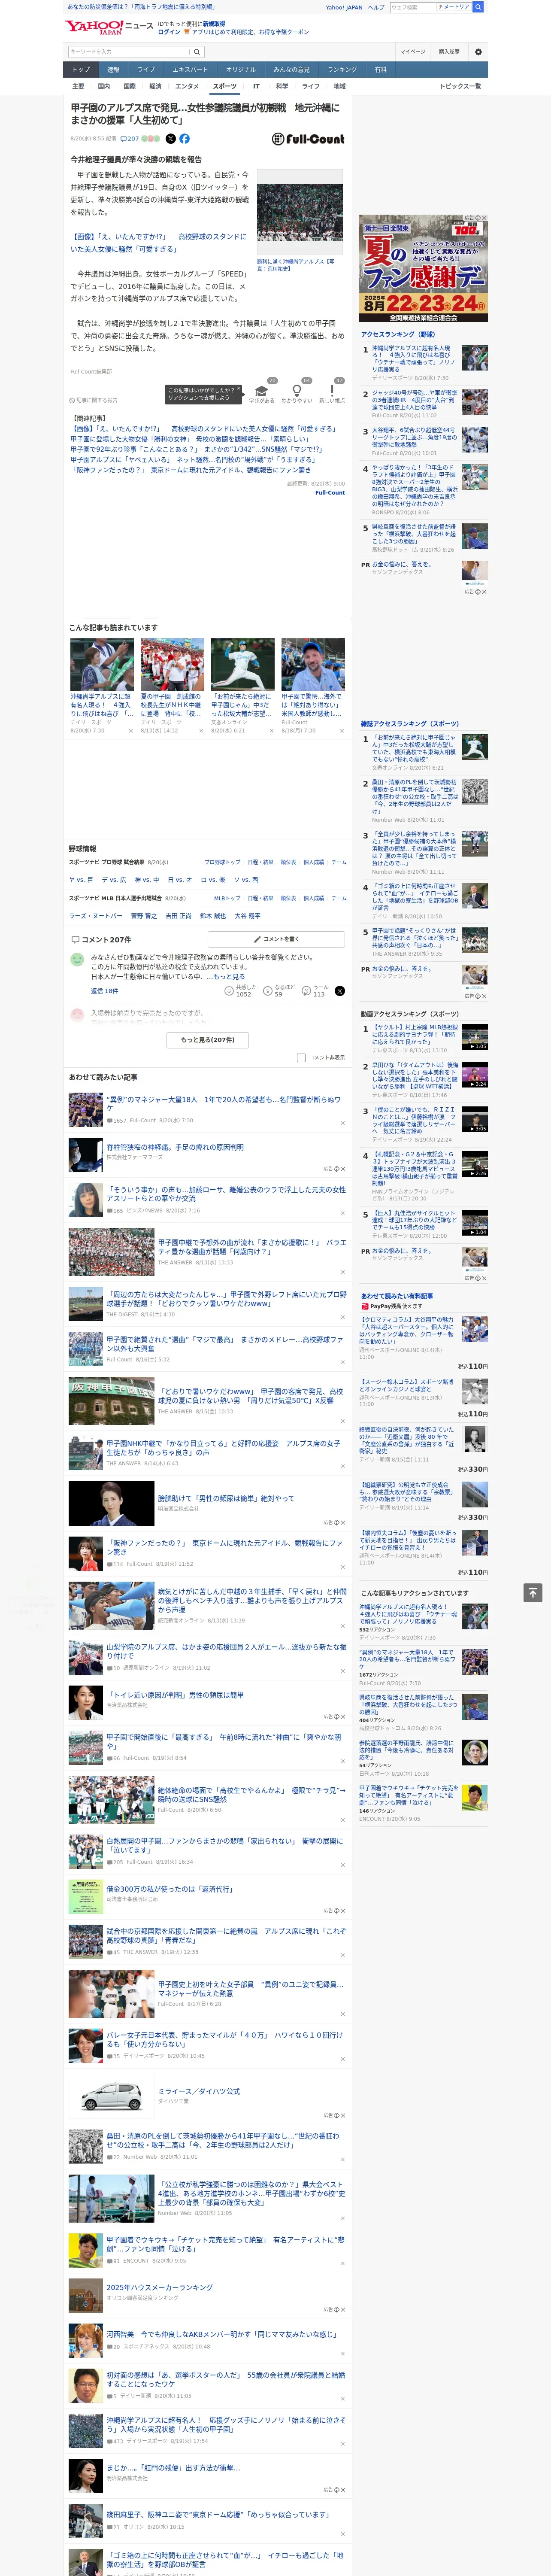Share the article on Facebook
Screen dimensions: 551x2576
(x=184, y=139)
